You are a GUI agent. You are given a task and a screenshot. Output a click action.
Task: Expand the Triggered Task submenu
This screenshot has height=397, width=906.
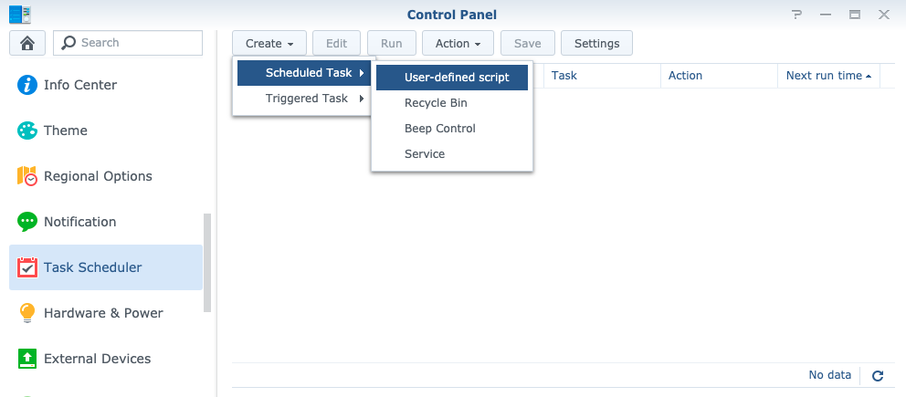click(x=306, y=99)
